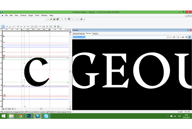Expand the toolbar options arrow
Viewport: 192px width, 129px height.
tap(61, 27)
